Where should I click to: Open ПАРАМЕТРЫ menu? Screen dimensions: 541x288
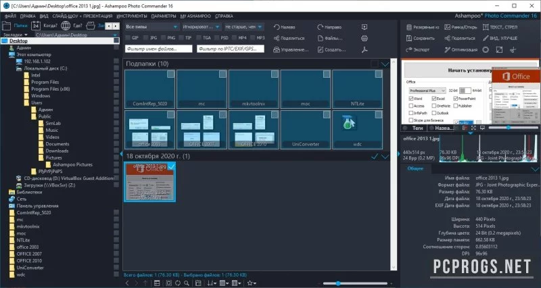click(x=164, y=16)
